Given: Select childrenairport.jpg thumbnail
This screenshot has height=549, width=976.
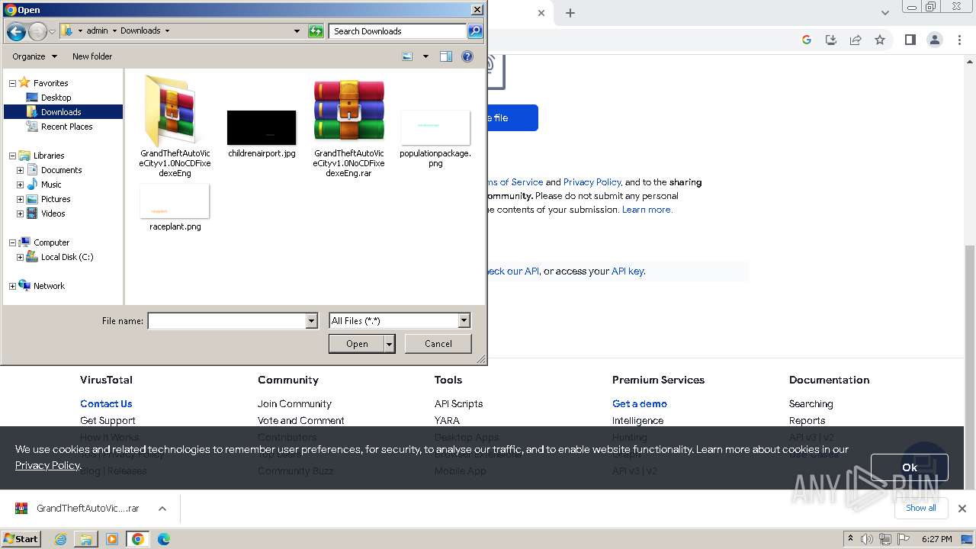Looking at the screenshot, I should [262, 127].
